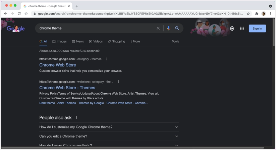The width and height of the screenshot is (276, 150).
Task: Open People also ask options menu
Action: tap(76, 117)
